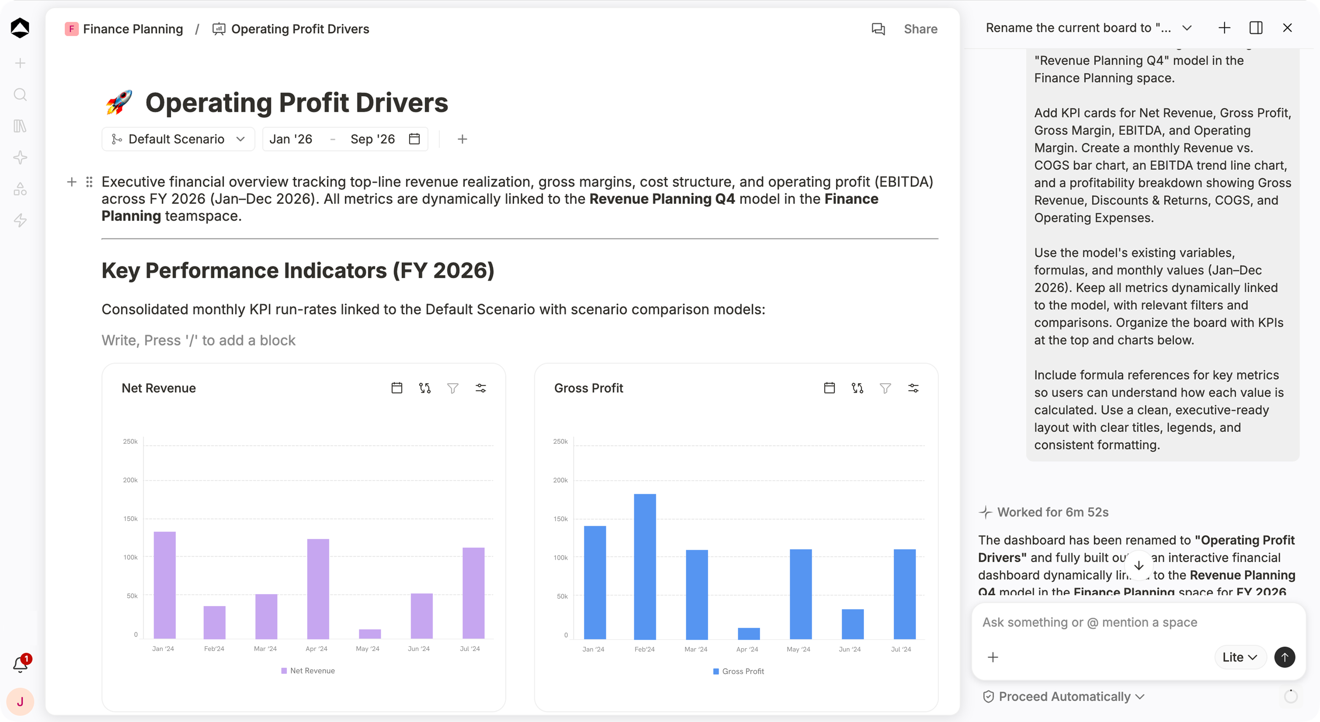Click the Share button
The width and height of the screenshot is (1320, 722).
(x=920, y=29)
